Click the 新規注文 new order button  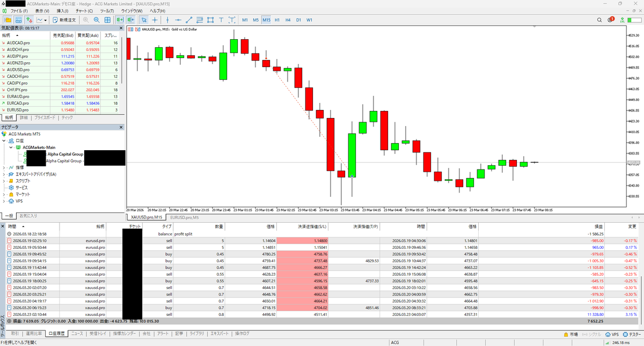pyautogui.click(x=65, y=20)
